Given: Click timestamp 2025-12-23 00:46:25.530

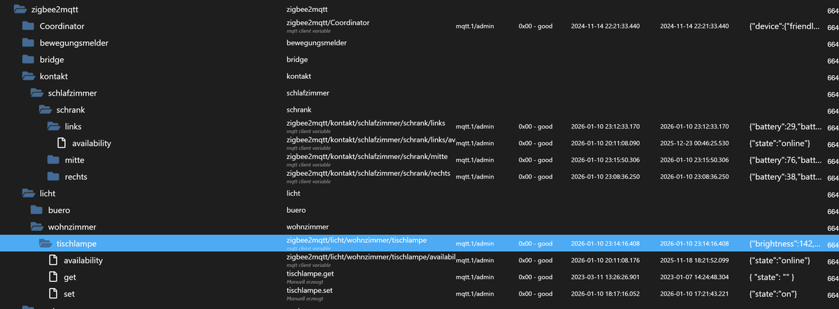Looking at the screenshot, I should point(694,143).
